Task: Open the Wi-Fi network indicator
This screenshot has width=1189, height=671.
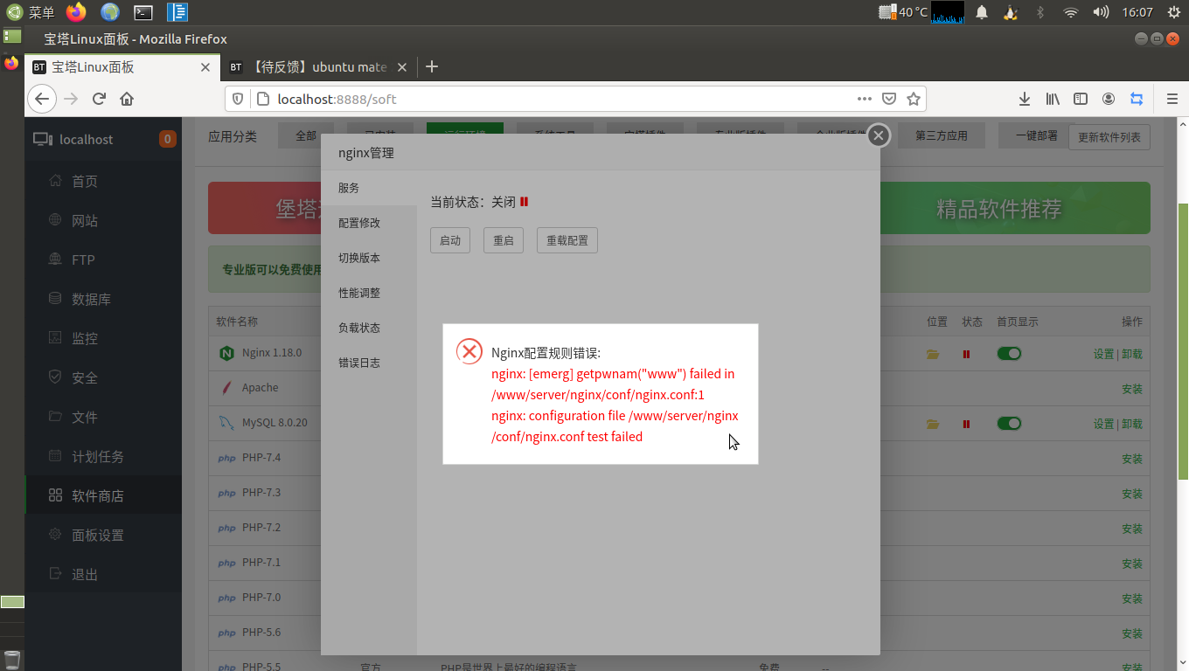Action: (1071, 12)
